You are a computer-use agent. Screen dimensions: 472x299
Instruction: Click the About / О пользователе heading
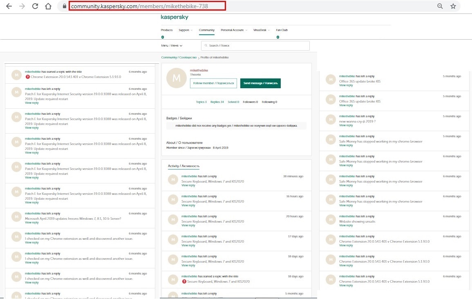(185, 143)
